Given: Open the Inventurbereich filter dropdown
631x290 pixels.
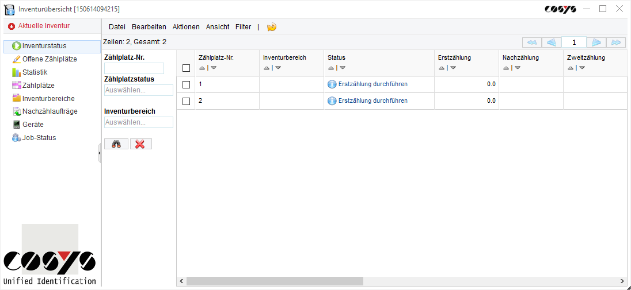Looking at the screenshot, I should 138,122.
